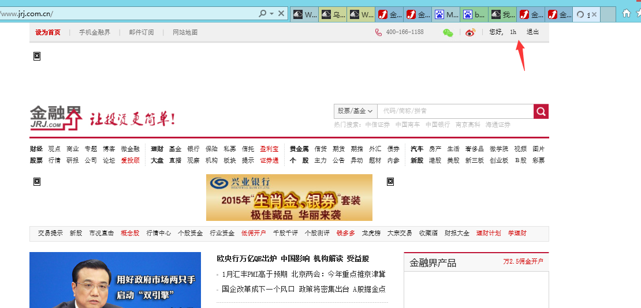Click the 金融界 JRJ.com logo
This screenshot has width=641, height=308.
click(x=55, y=117)
